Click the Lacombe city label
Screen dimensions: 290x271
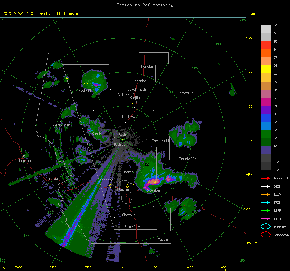coord(139,81)
